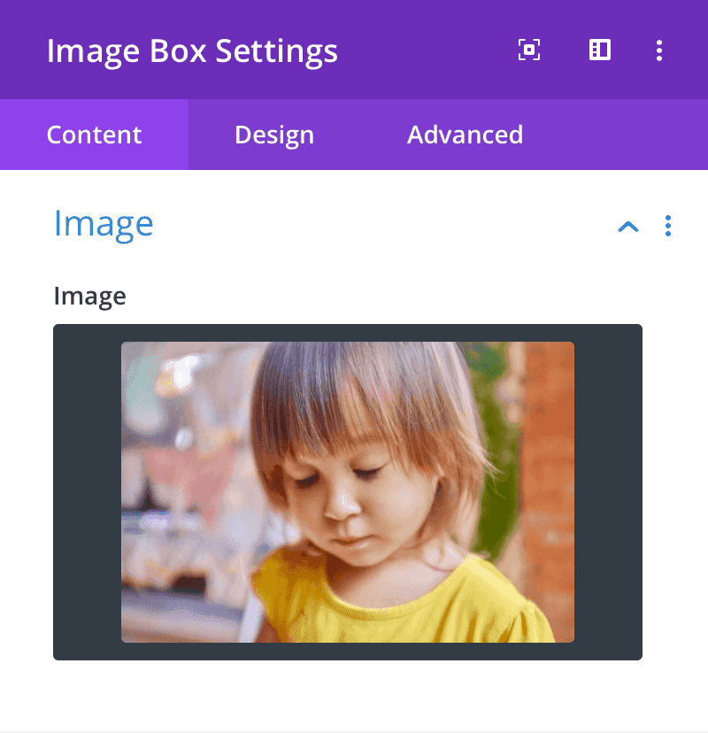Click the child photo preview thumbnail
The image size is (708, 733).
348,492
